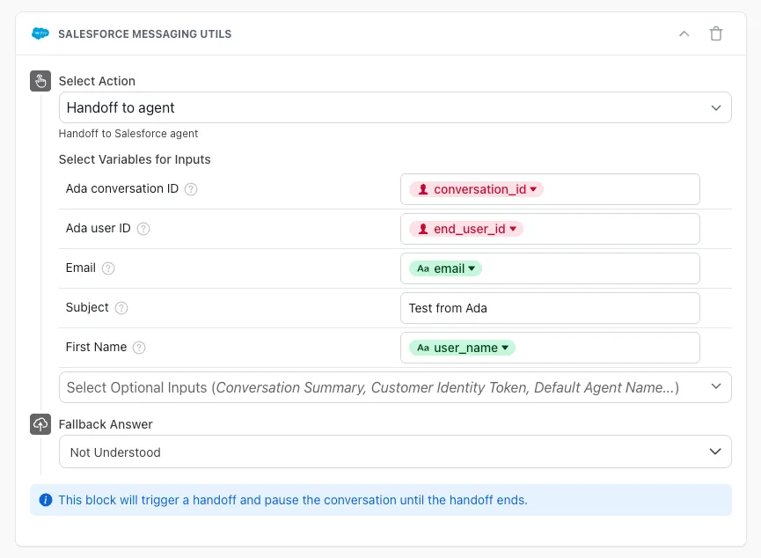Click the Select Action label

pos(97,81)
